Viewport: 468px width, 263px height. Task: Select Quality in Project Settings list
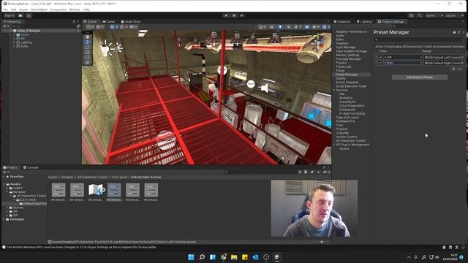pos(341,78)
